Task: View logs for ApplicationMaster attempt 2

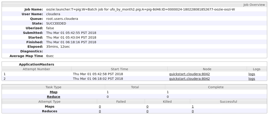Action: (251, 79)
